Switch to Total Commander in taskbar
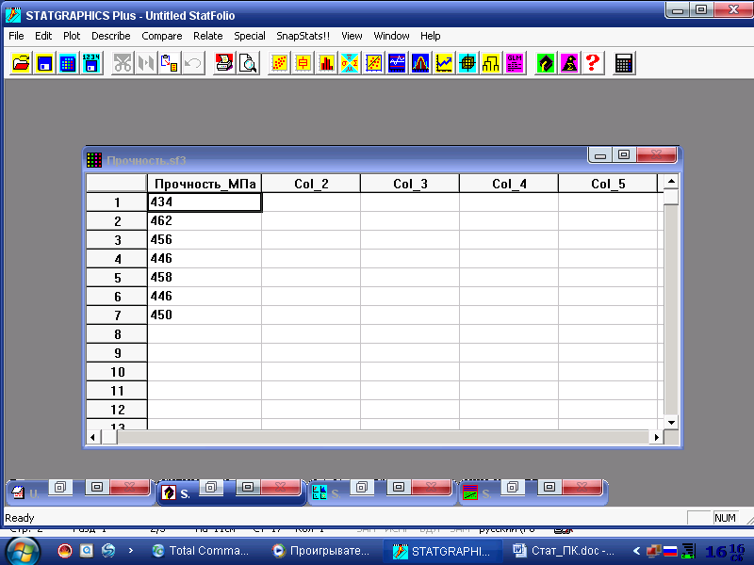The width and height of the screenshot is (754, 565). (x=201, y=551)
